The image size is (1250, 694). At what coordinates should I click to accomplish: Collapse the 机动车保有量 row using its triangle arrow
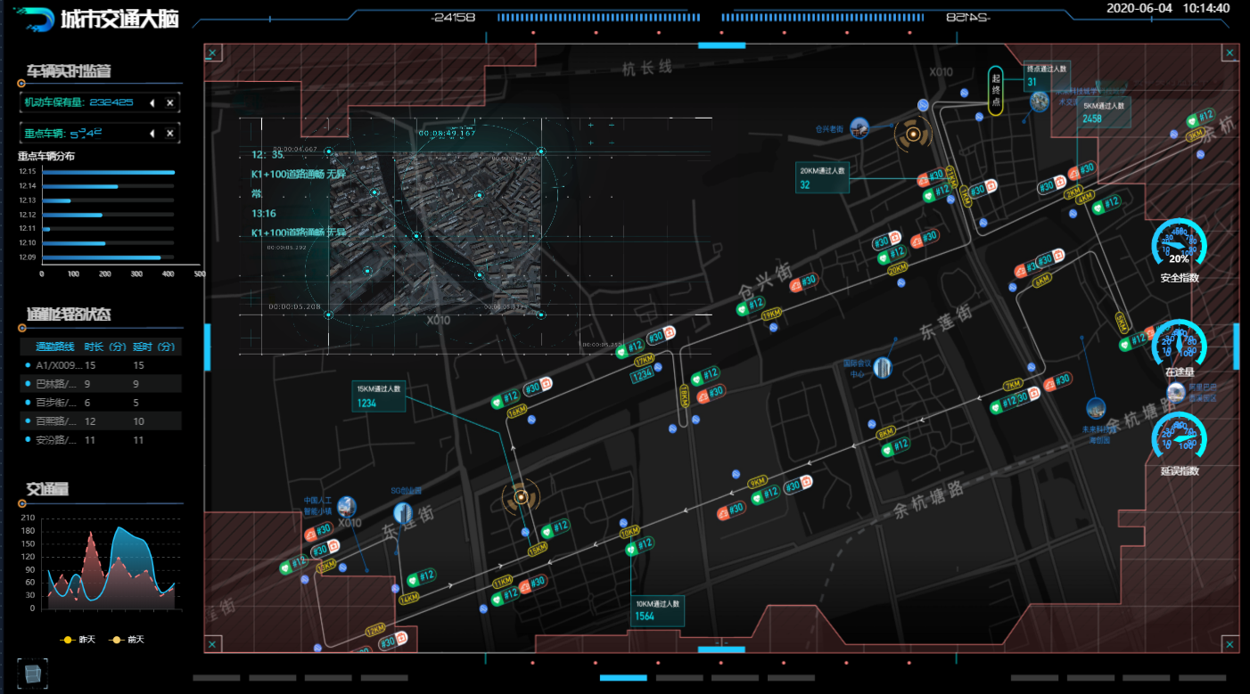click(152, 103)
